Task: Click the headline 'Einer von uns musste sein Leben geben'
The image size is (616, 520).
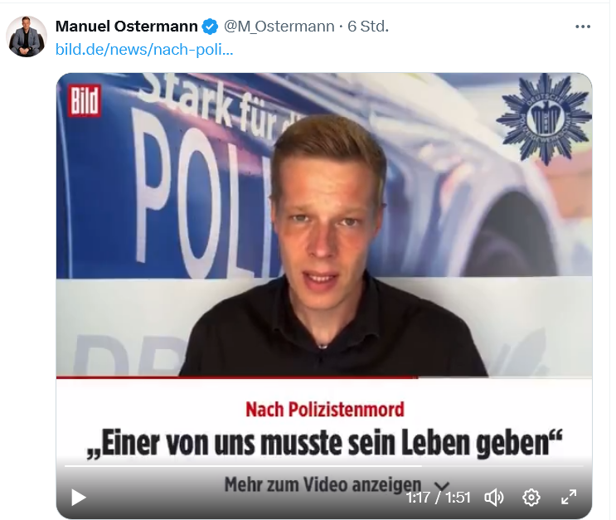Action: click(324, 444)
